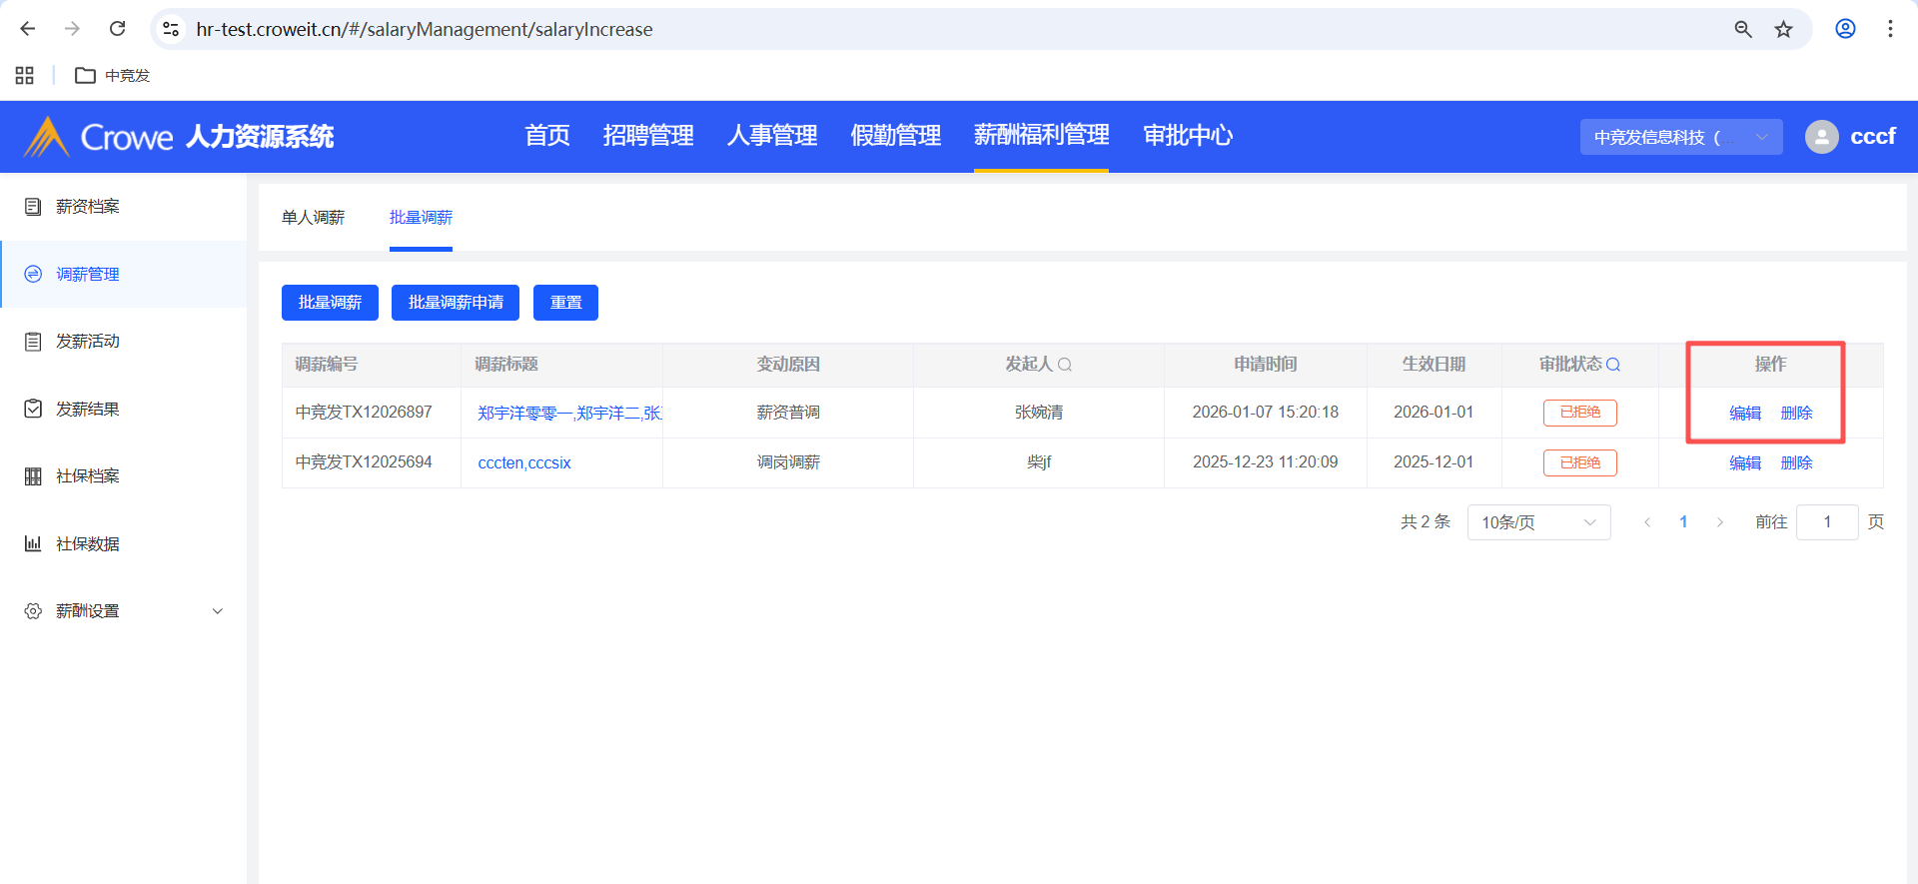1918x884 pixels.
Task: Open 审批中心 in the top navigation
Action: [x=1187, y=136]
